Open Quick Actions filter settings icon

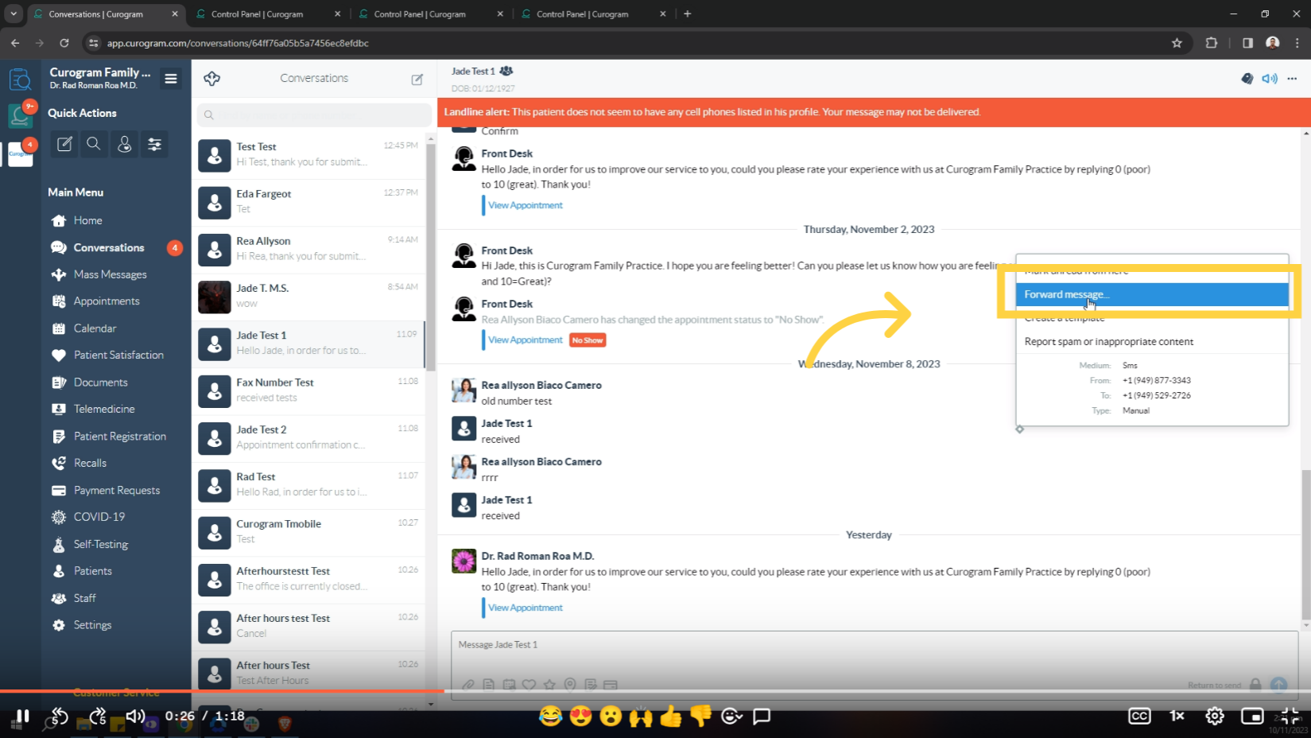click(154, 144)
